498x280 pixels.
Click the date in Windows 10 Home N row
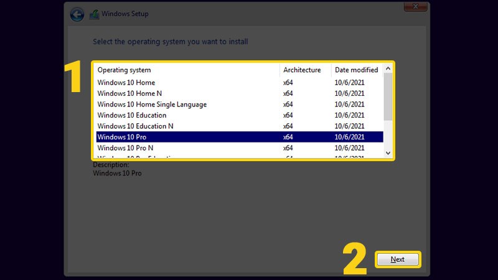point(349,93)
